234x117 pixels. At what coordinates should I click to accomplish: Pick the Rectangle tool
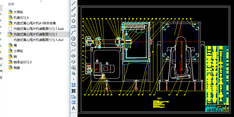coord(74,26)
